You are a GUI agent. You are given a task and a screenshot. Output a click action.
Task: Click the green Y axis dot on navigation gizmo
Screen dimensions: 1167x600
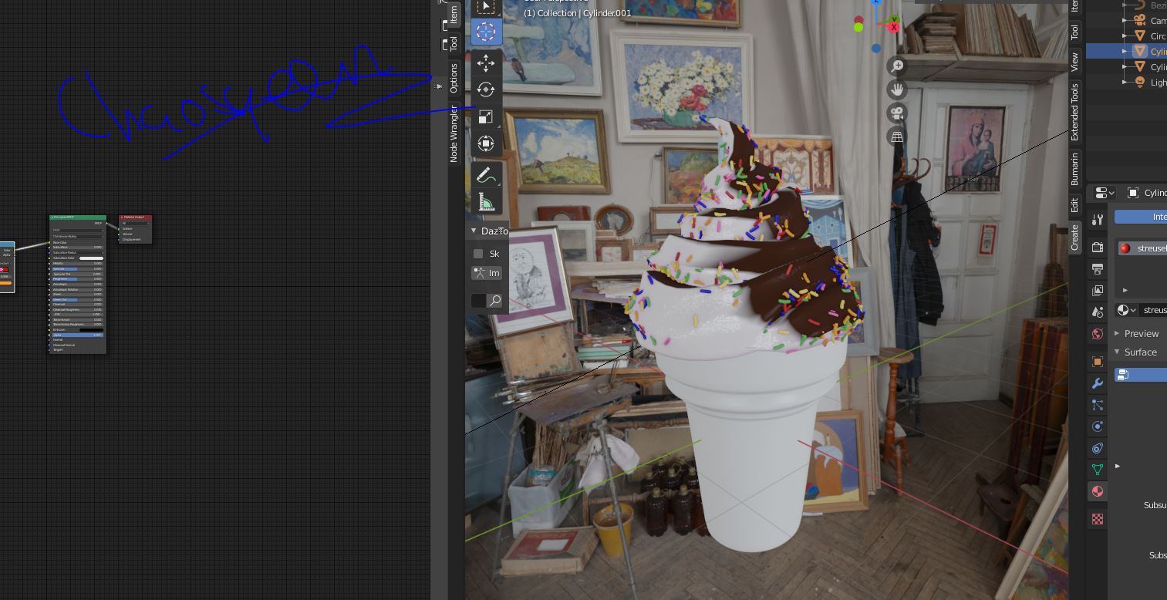[x=858, y=27]
